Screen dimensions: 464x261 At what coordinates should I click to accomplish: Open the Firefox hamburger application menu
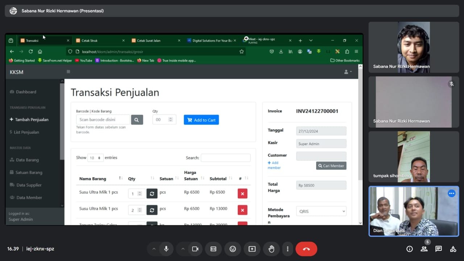pos(356,51)
